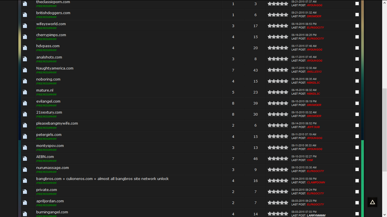This screenshot has height=217, width=387.
Task: Check the petergirls.com thread checkbox
Action: (x=357, y=136)
